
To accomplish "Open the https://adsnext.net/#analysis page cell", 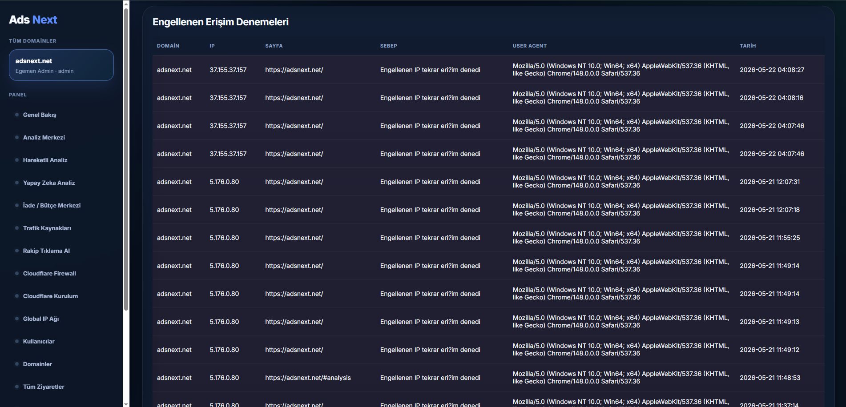I will (308, 378).
